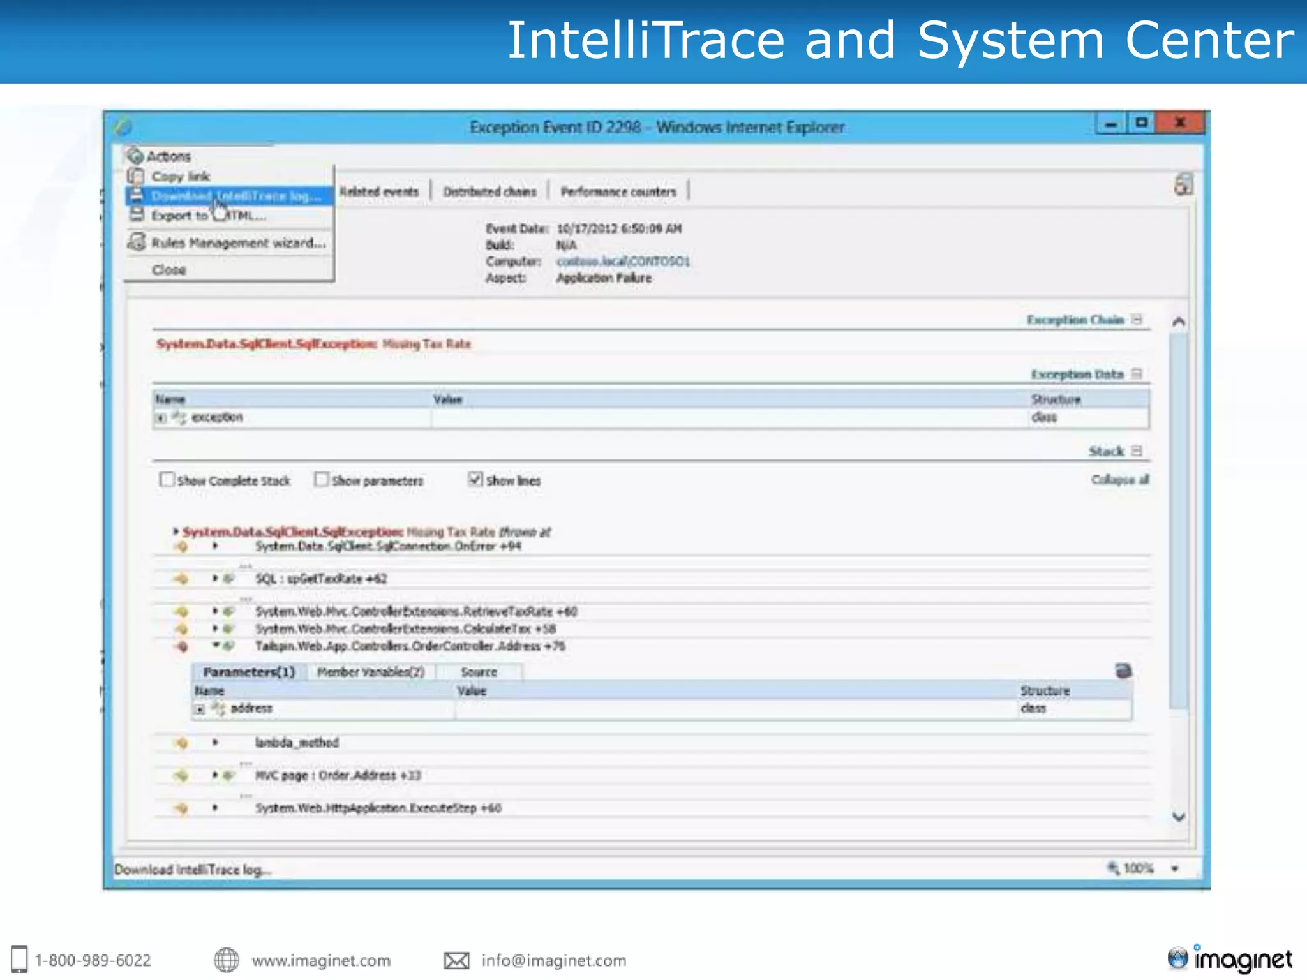
Task: Maximize the Internet Explorer window
Action: [x=1142, y=122]
